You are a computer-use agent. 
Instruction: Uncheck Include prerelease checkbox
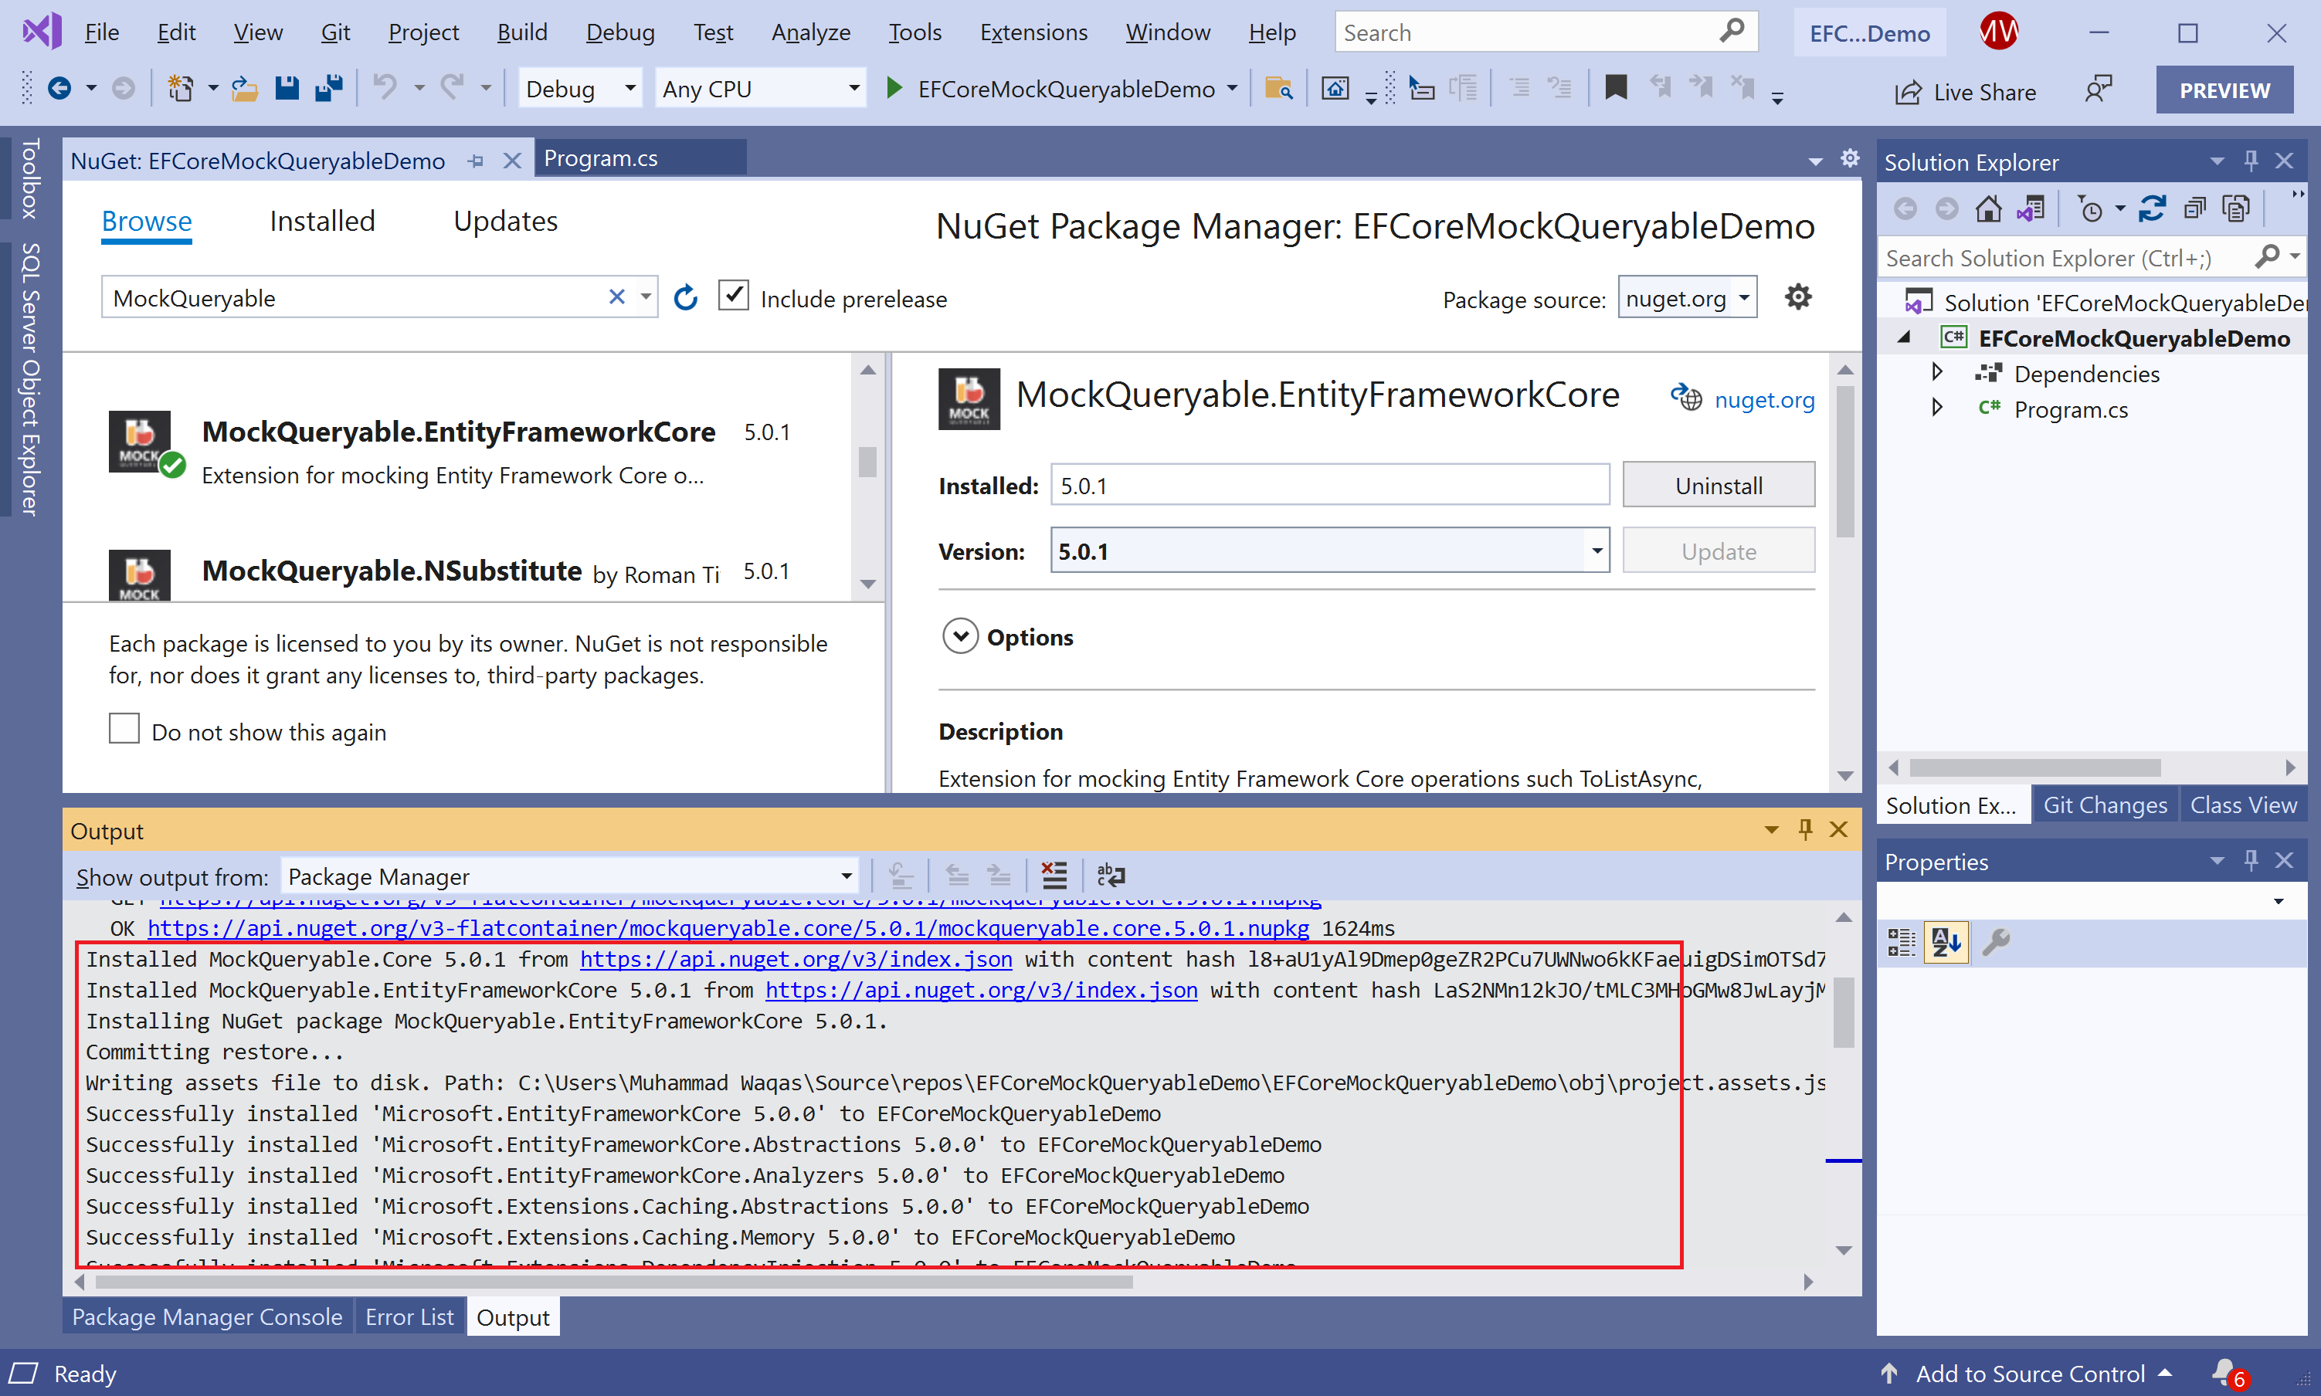click(x=734, y=296)
